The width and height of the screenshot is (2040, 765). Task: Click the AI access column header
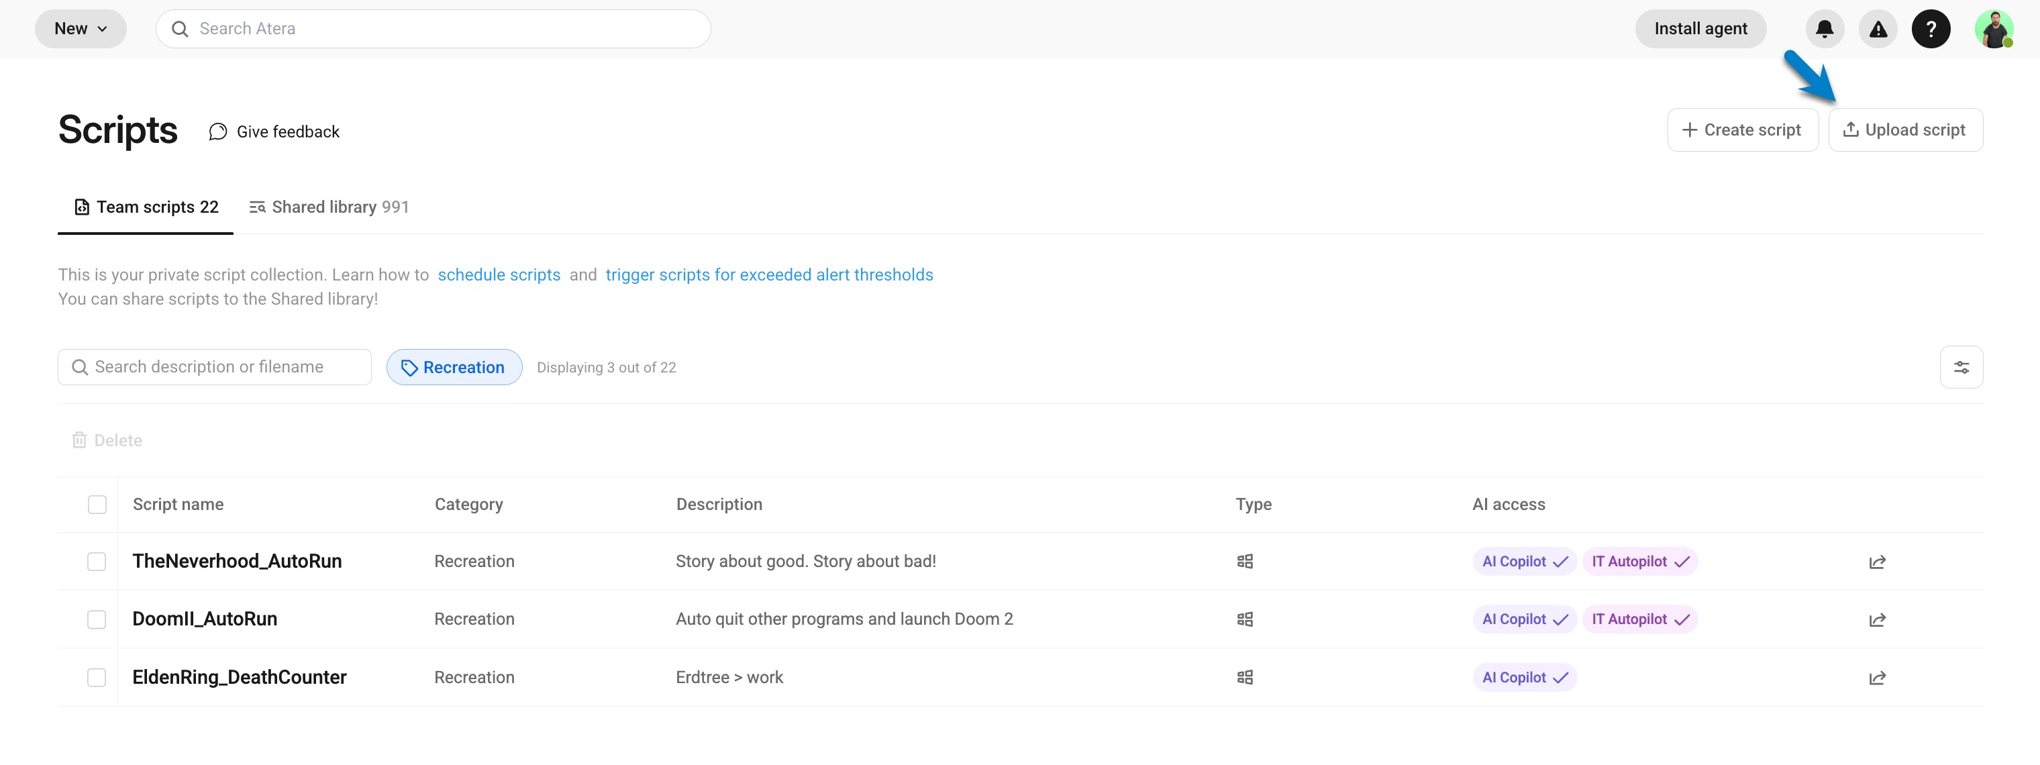[1508, 505]
